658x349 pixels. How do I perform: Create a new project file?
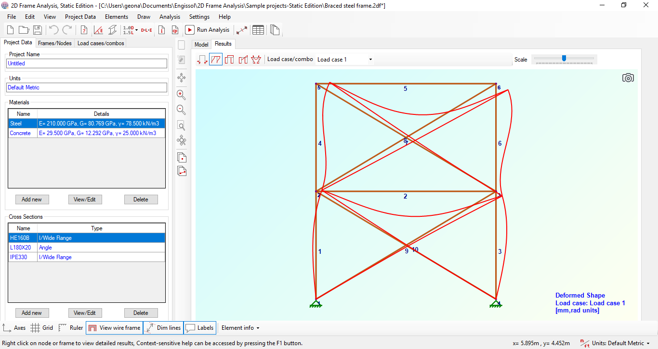click(11, 30)
